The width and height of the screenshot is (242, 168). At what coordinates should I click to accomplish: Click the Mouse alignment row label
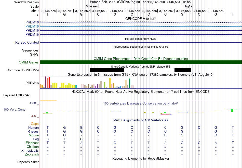(x=34, y=135)
